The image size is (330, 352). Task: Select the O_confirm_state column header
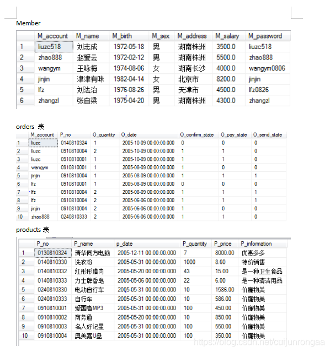click(x=197, y=135)
